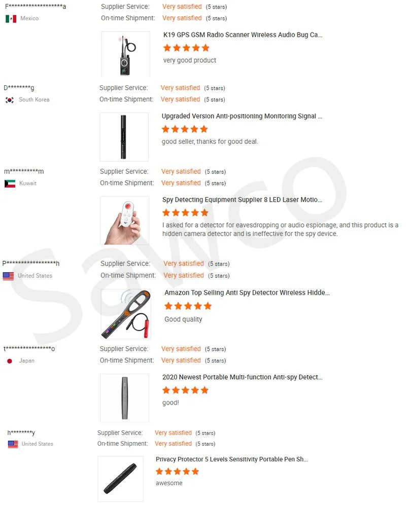This screenshot has height=507, width=406.
Task: Open 2020 Newest Portable Multi-function Anti-spy link
Action: [243, 377]
